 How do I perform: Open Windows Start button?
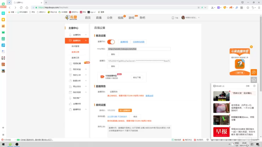(x=3, y=144)
